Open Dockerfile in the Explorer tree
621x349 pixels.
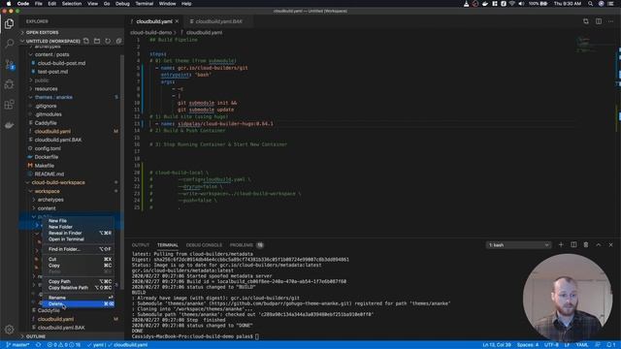tap(47, 157)
